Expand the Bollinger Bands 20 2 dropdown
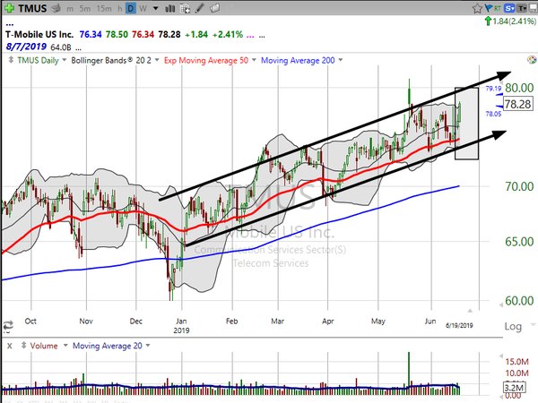538x403 pixels. click(x=157, y=60)
